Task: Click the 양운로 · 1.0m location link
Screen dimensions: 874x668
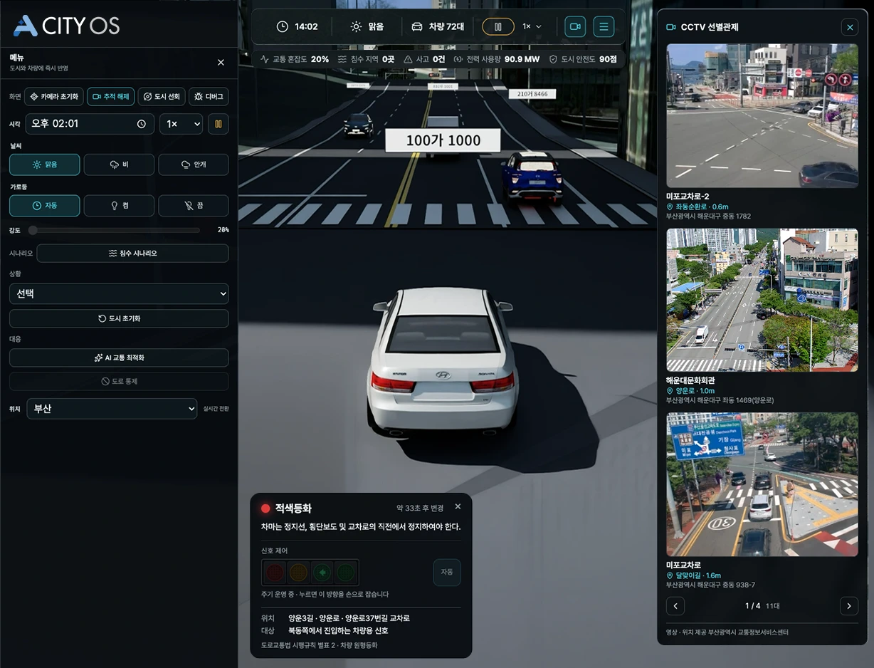Action: coord(690,391)
